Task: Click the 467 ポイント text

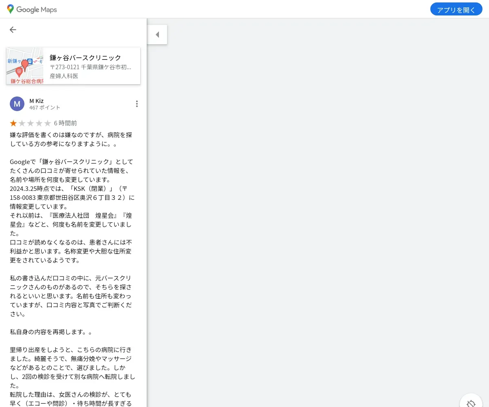Action: [45, 108]
